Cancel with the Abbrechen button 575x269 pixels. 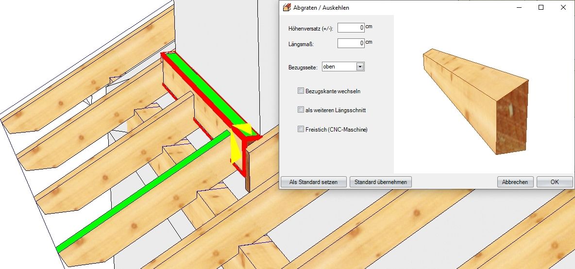tap(515, 182)
